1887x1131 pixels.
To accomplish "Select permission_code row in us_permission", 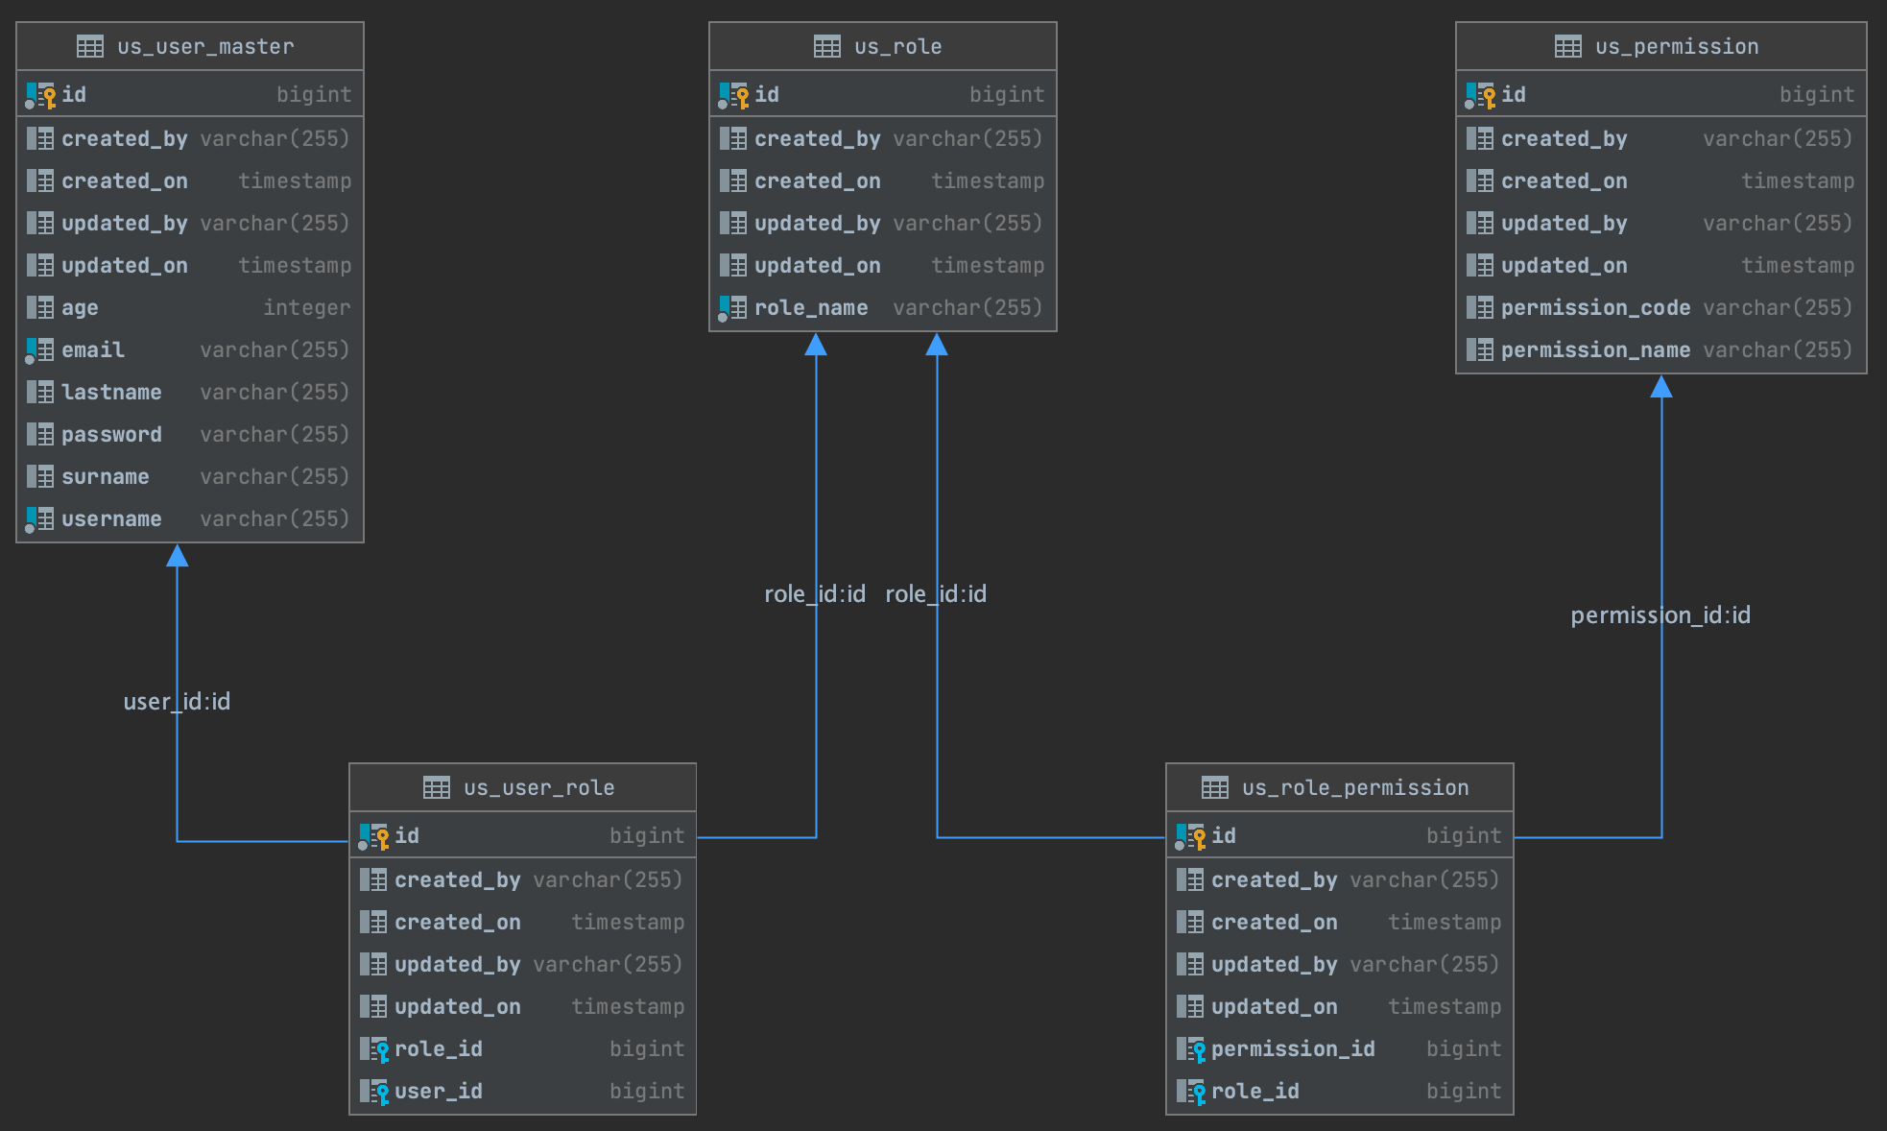I will click(1594, 307).
